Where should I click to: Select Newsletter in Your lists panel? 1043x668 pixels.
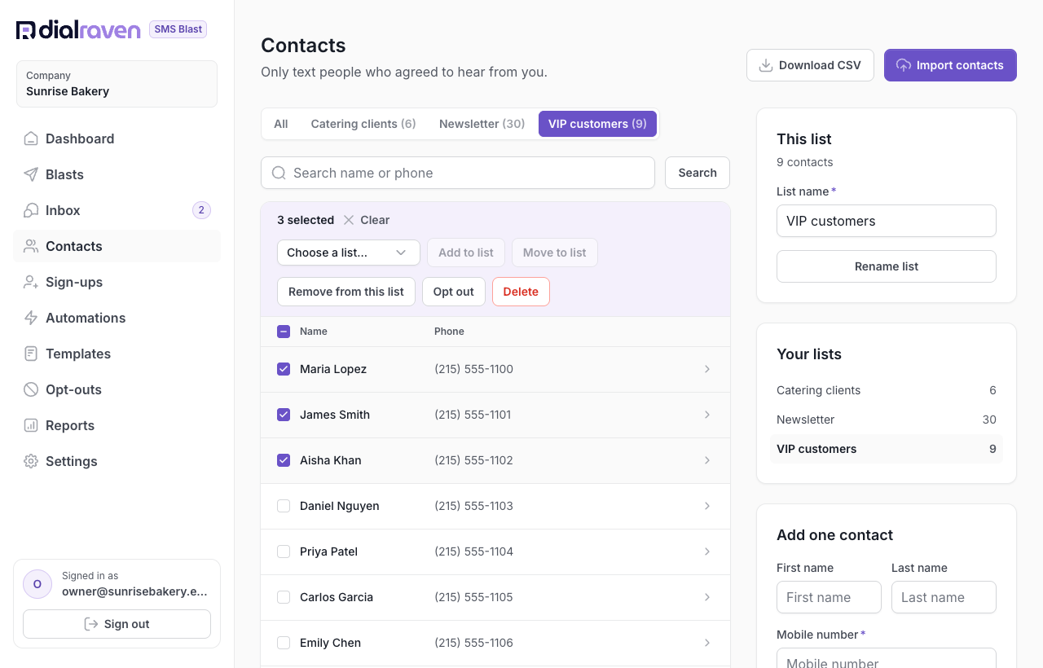click(x=887, y=420)
